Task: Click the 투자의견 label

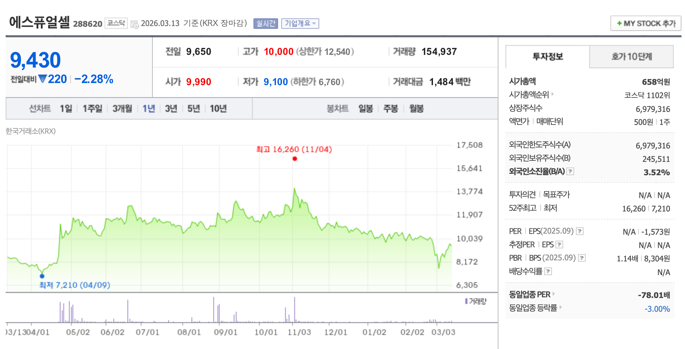Action: tap(522, 195)
